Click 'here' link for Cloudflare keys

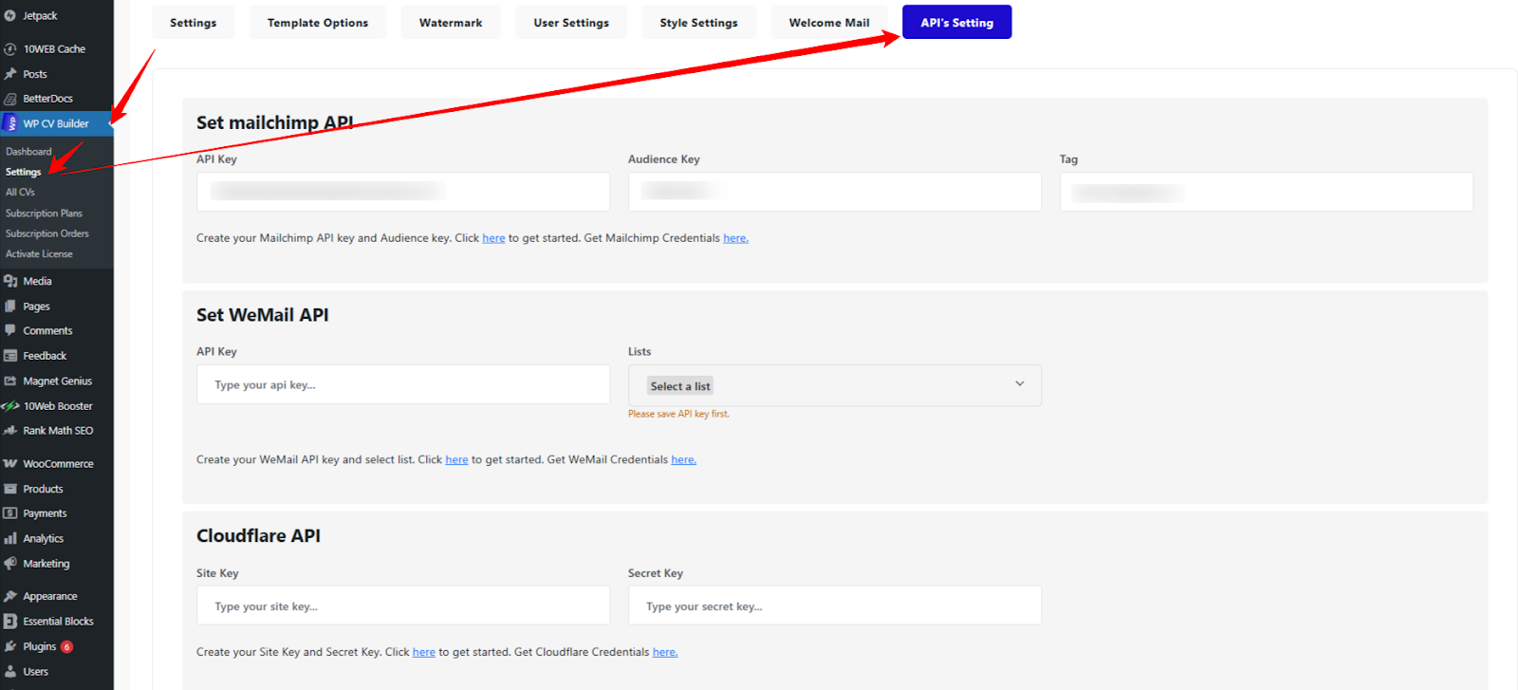point(424,652)
